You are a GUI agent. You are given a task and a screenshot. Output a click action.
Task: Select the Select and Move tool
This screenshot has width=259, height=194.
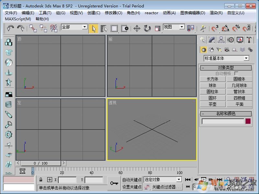pyautogui.click(x=137, y=28)
